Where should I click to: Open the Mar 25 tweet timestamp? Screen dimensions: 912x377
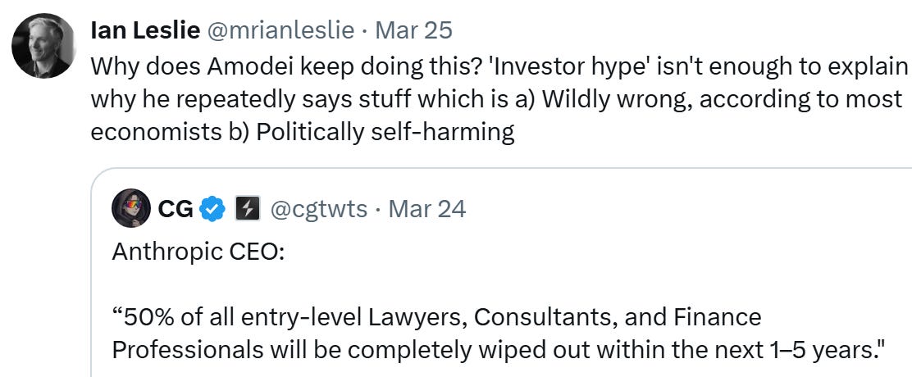(413, 31)
